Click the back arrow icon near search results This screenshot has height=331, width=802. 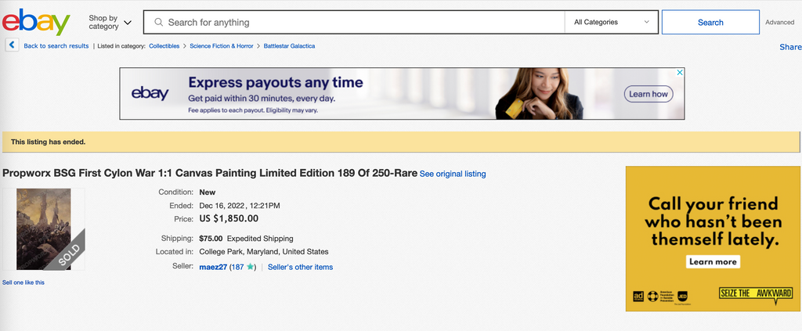12,45
